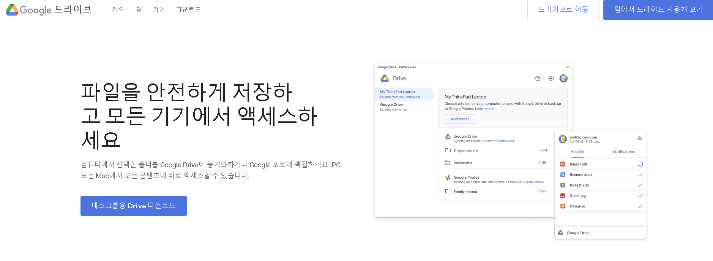Click the Project assets folder name

466,151
